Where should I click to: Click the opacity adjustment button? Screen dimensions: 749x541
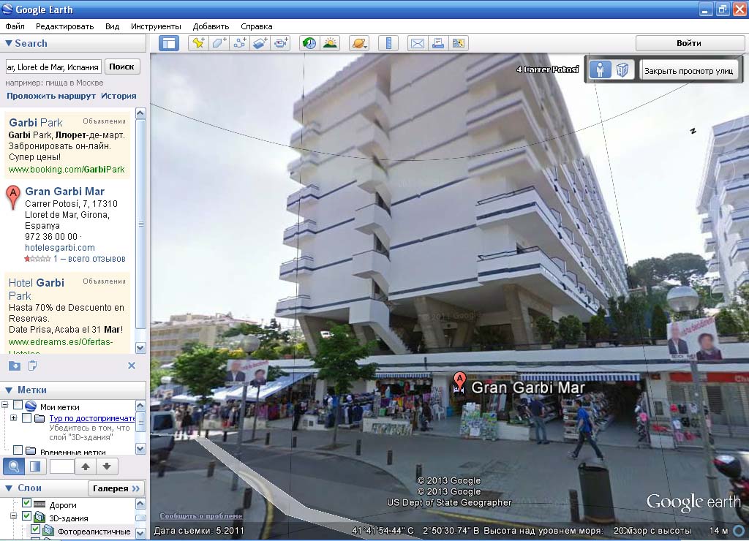click(x=35, y=466)
